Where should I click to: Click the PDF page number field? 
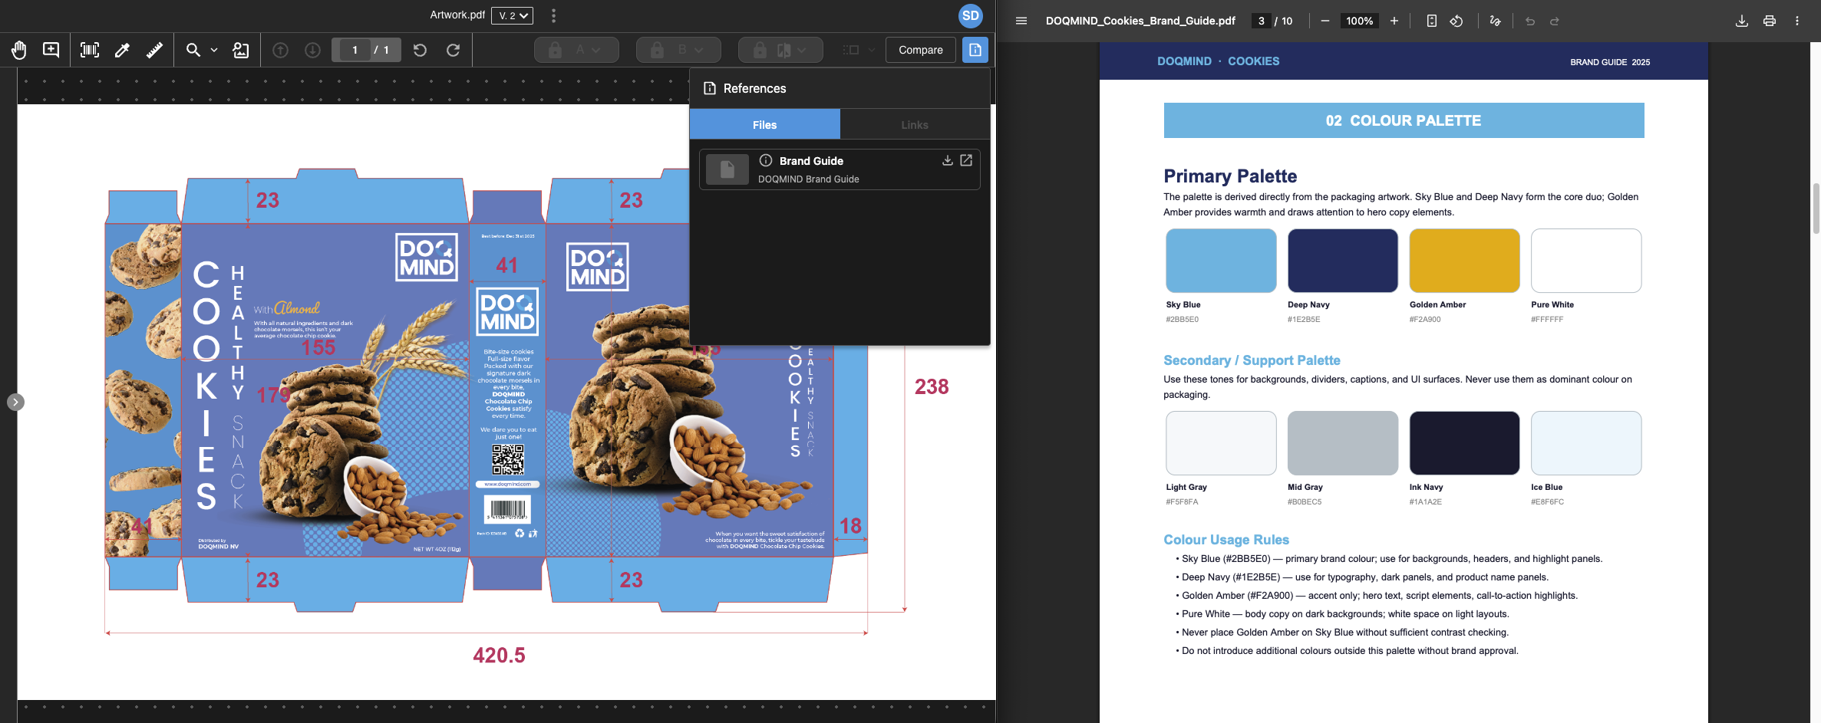coord(1261,21)
